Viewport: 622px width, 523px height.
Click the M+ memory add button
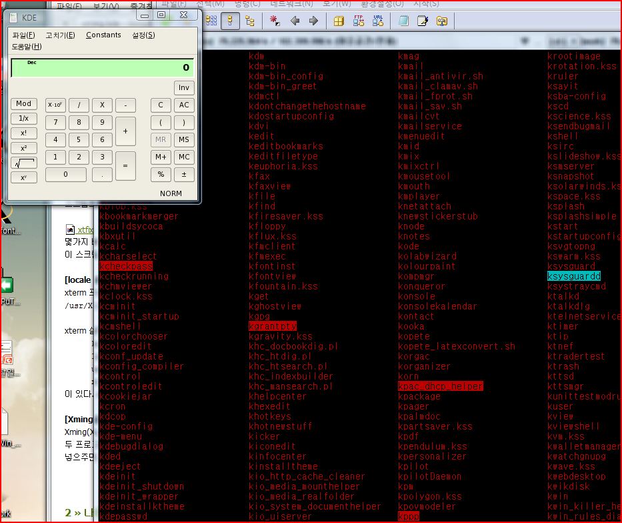(161, 157)
